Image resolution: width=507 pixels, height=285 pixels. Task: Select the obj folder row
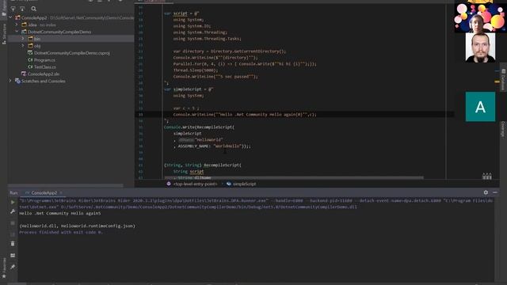[71, 46]
